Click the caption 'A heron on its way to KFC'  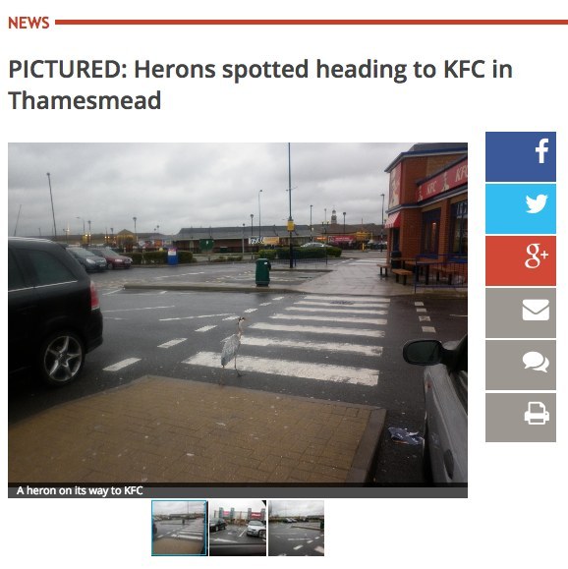click(x=80, y=490)
